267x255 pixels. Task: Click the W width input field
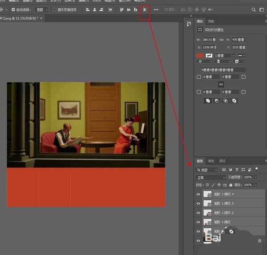pyautogui.click(x=209, y=40)
